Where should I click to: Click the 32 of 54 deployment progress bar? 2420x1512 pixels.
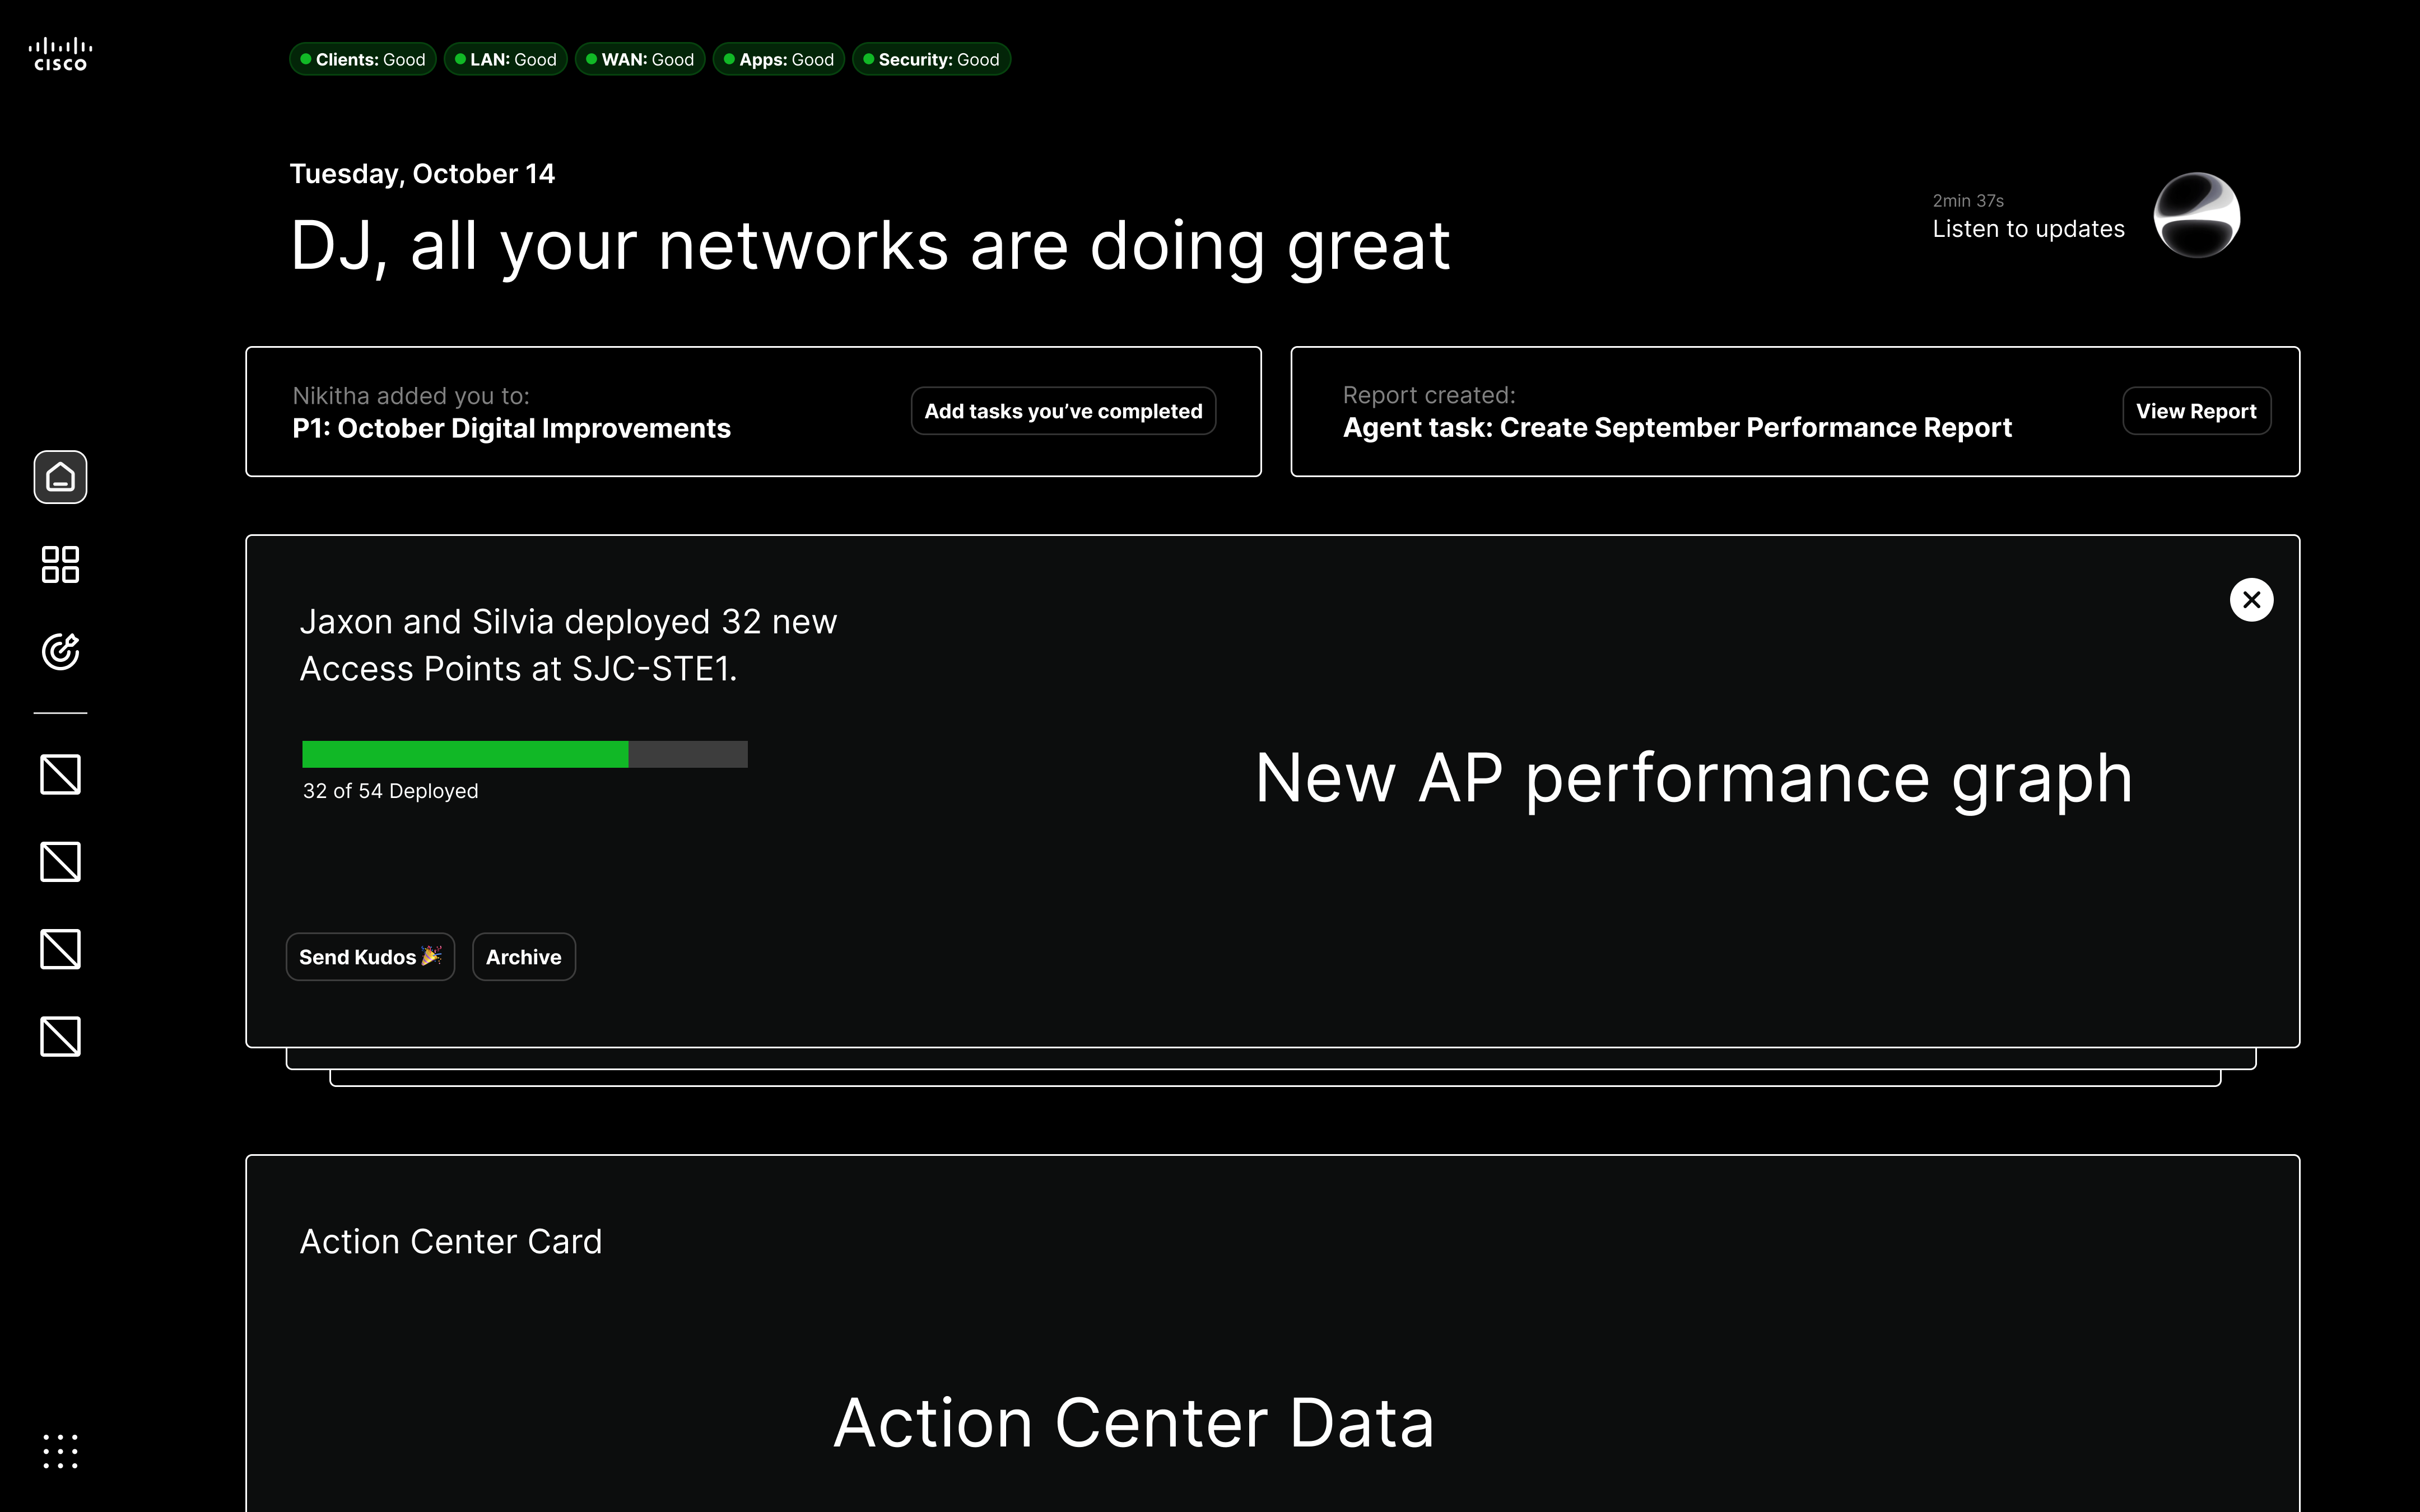coord(524,754)
